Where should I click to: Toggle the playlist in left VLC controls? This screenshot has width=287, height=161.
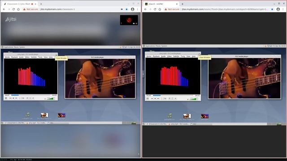coord(27,98)
